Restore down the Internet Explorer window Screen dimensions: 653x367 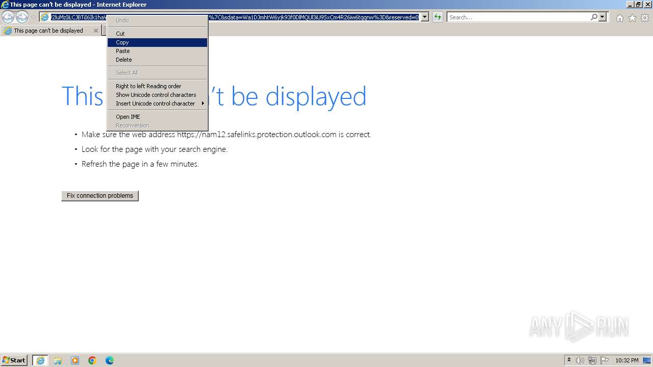(x=638, y=5)
